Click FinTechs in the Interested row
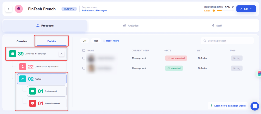This screenshot has height=114, width=261. tap(202, 68)
